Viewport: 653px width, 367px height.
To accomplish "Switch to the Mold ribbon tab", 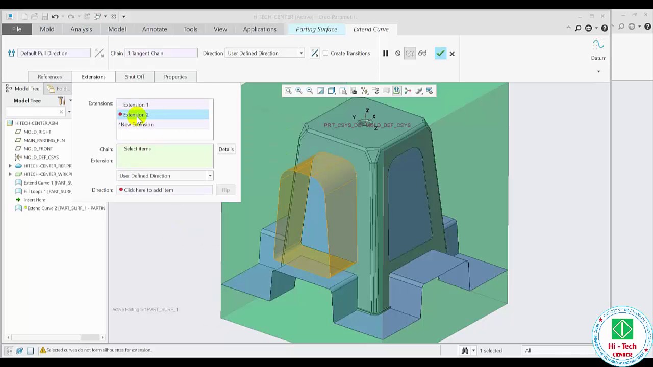I will tap(47, 29).
